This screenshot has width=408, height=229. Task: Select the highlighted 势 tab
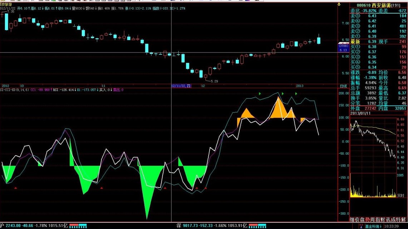point(367,220)
